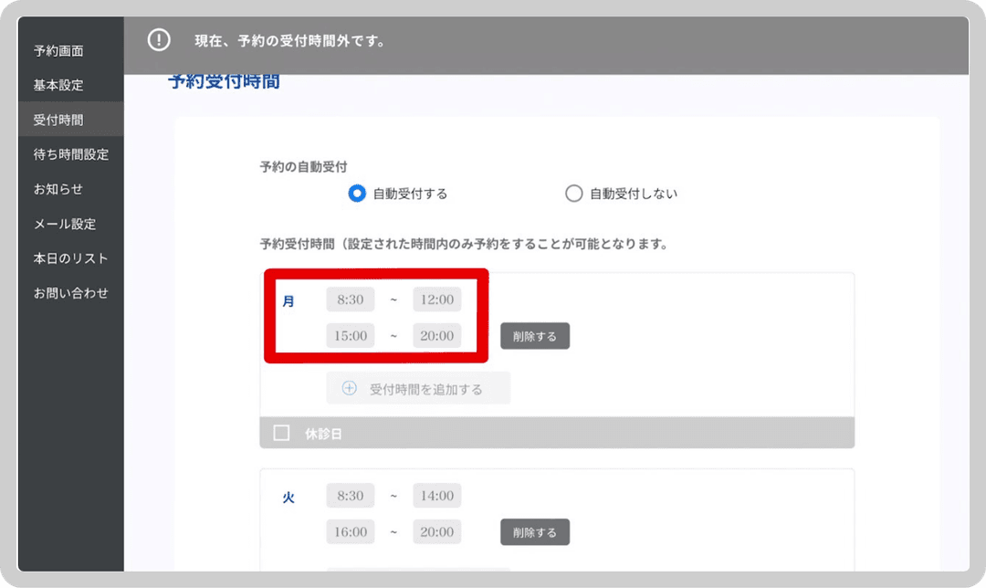Image resolution: width=986 pixels, height=588 pixels.
Task: Click 削除する button for Monday hours
Action: click(x=535, y=336)
